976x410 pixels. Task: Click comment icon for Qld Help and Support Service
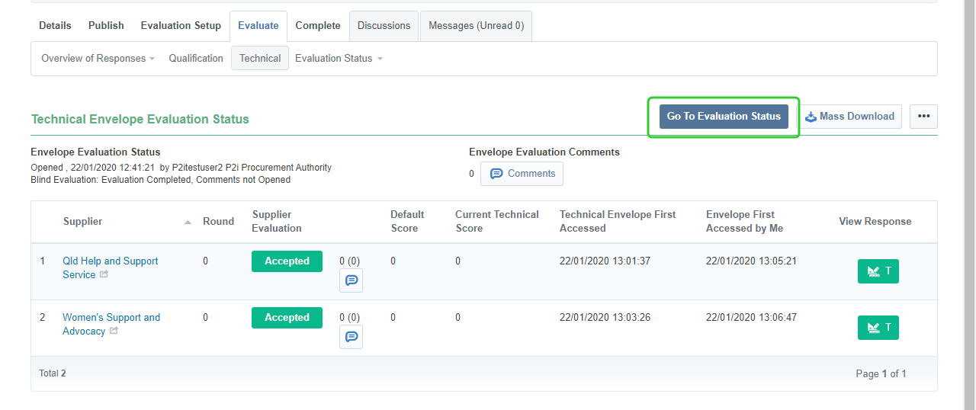coord(351,280)
